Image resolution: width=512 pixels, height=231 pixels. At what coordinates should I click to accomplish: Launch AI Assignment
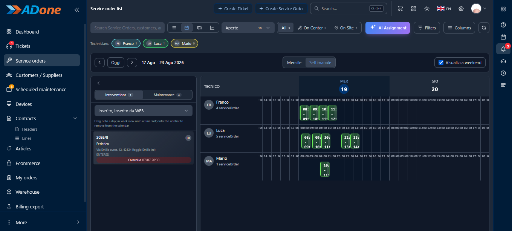(x=388, y=28)
